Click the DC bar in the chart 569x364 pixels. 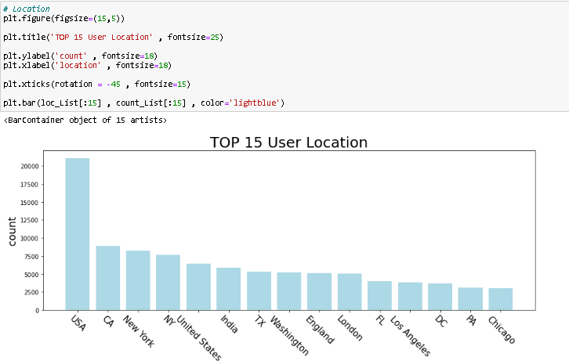pyautogui.click(x=440, y=297)
